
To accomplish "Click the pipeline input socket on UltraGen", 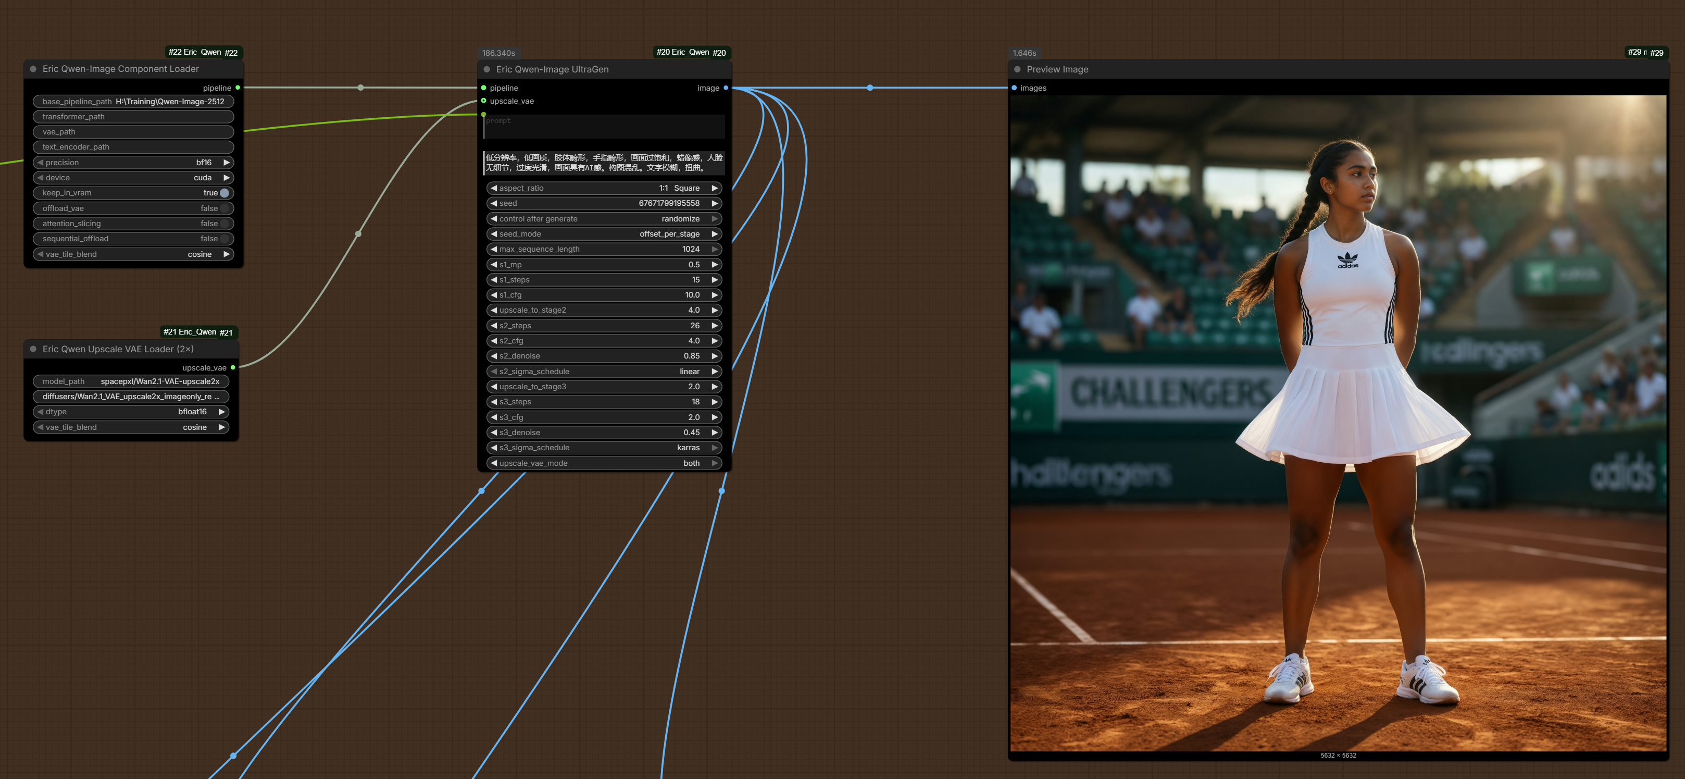I will point(483,88).
